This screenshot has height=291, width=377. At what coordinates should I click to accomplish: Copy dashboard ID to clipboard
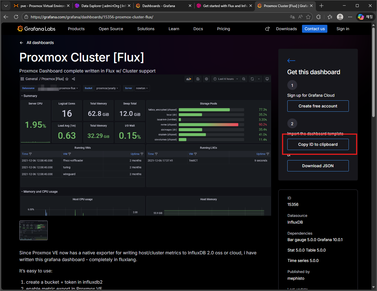(318, 144)
